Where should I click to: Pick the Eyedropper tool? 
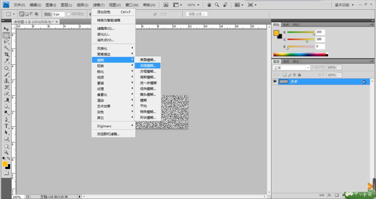pos(6,61)
